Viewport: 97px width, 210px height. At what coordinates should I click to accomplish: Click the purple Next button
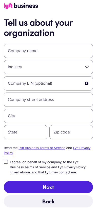click(48, 187)
